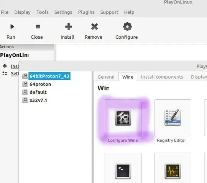
Task: Switch to Install components tab
Action: point(162,77)
